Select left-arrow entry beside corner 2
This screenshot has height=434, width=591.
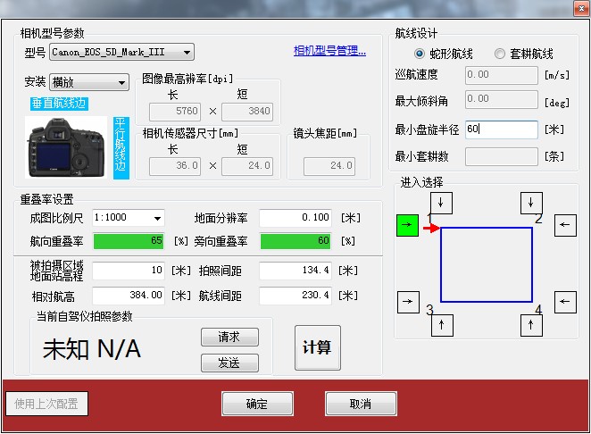tap(565, 225)
